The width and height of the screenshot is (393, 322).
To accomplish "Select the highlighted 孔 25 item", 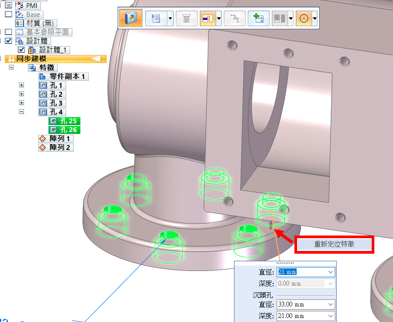I will pyautogui.click(x=64, y=121).
